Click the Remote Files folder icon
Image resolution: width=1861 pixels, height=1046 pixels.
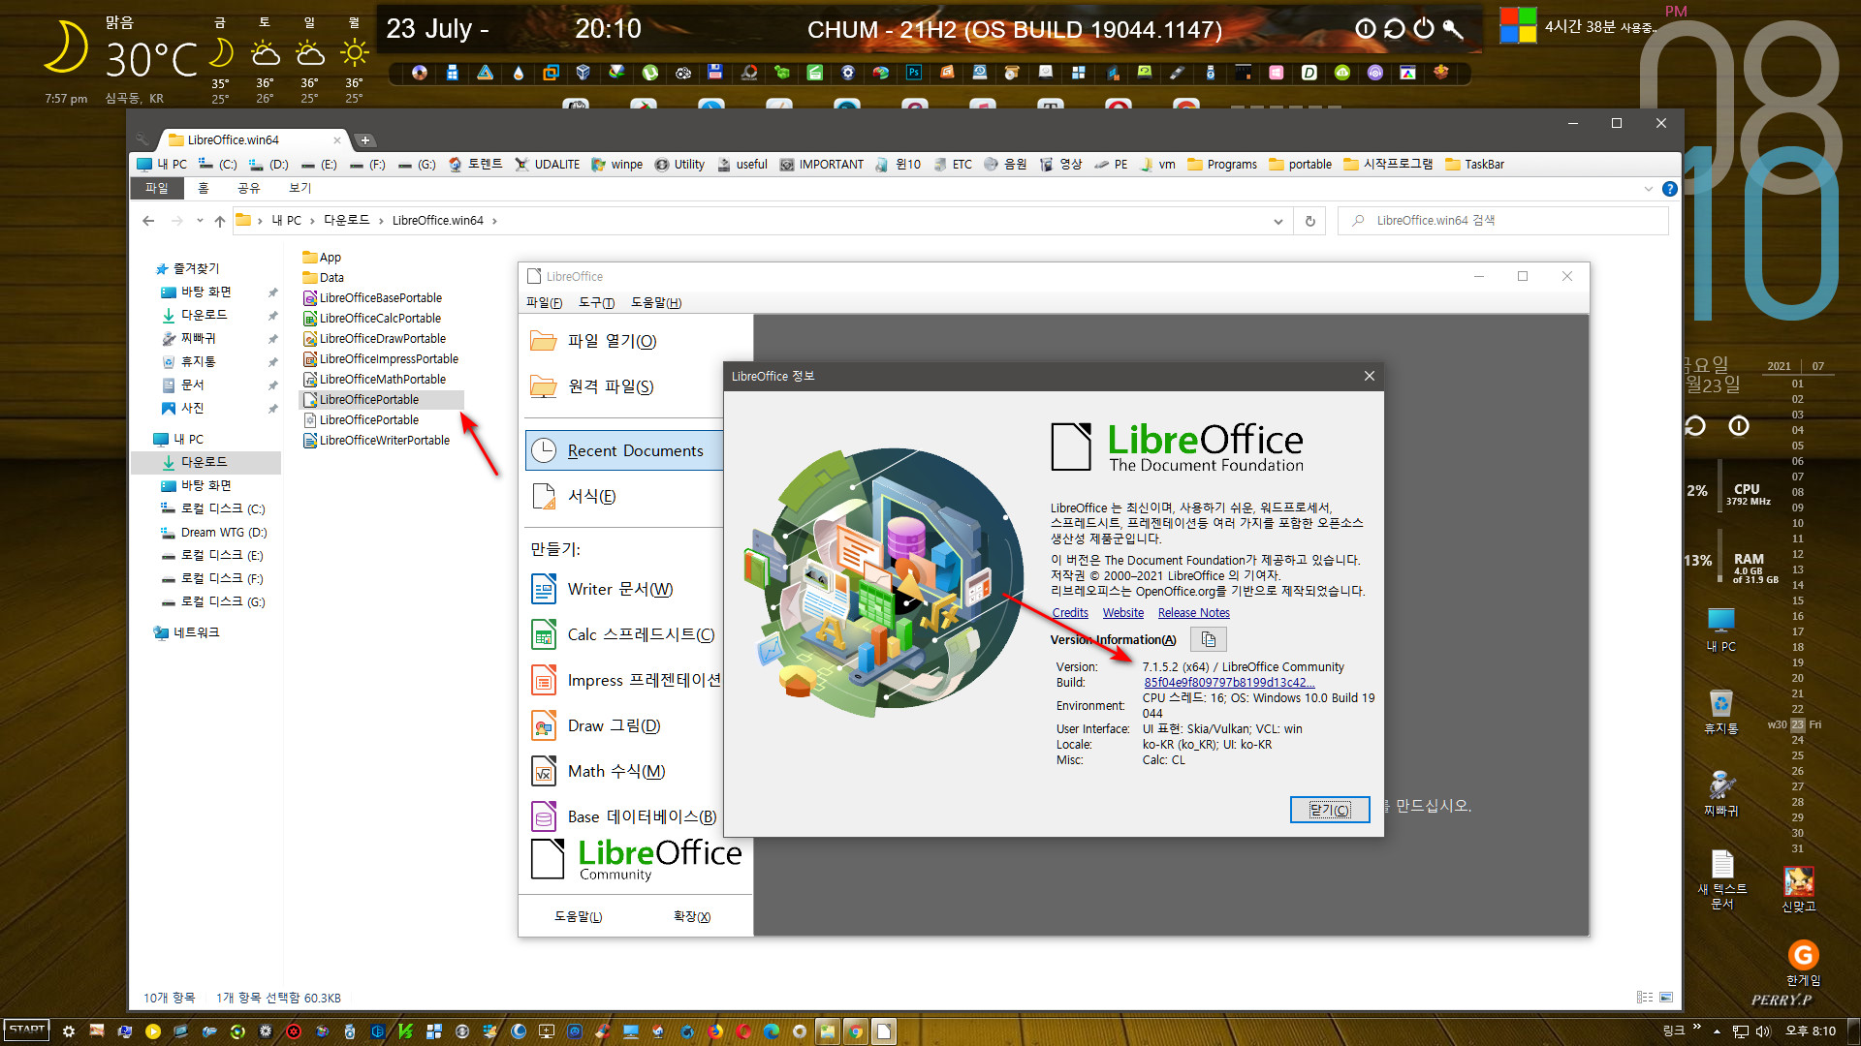[x=544, y=386]
